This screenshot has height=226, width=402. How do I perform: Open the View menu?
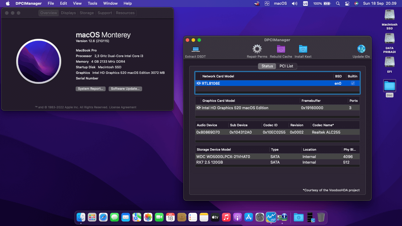[x=77, y=4]
